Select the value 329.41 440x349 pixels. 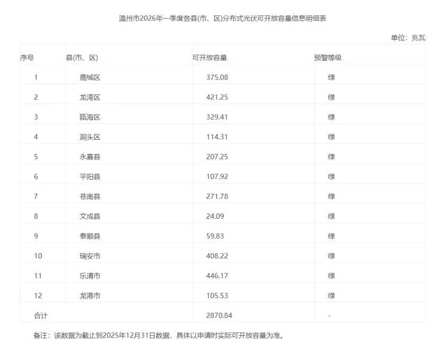(x=217, y=117)
